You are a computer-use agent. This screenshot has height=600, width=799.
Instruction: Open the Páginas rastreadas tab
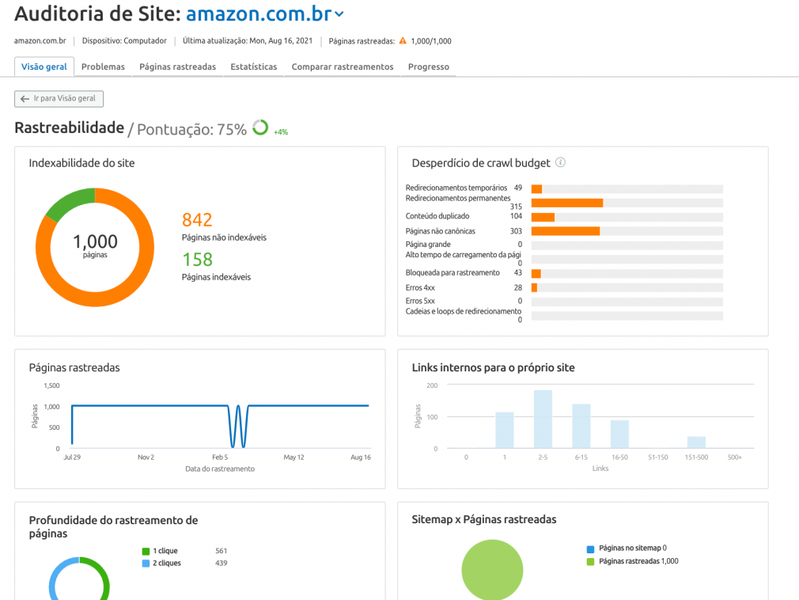pyautogui.click(x=177, y=66)
